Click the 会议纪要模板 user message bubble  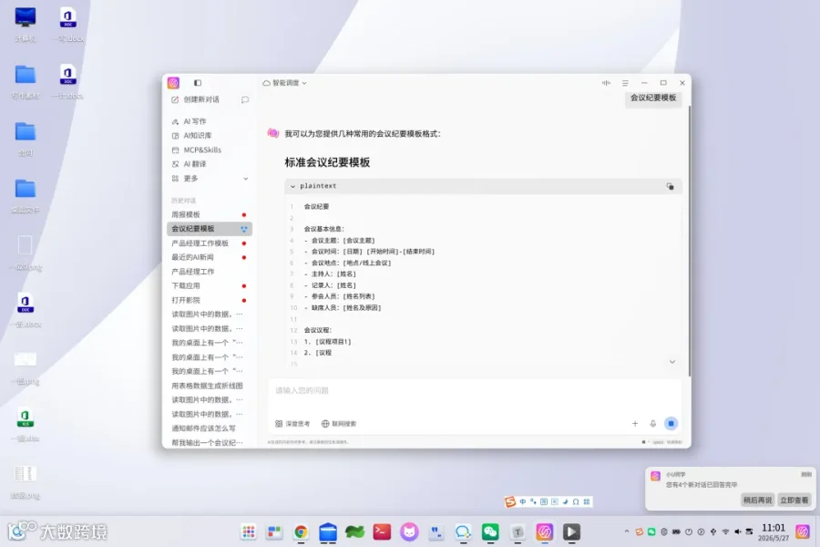(x=653, y=98)
